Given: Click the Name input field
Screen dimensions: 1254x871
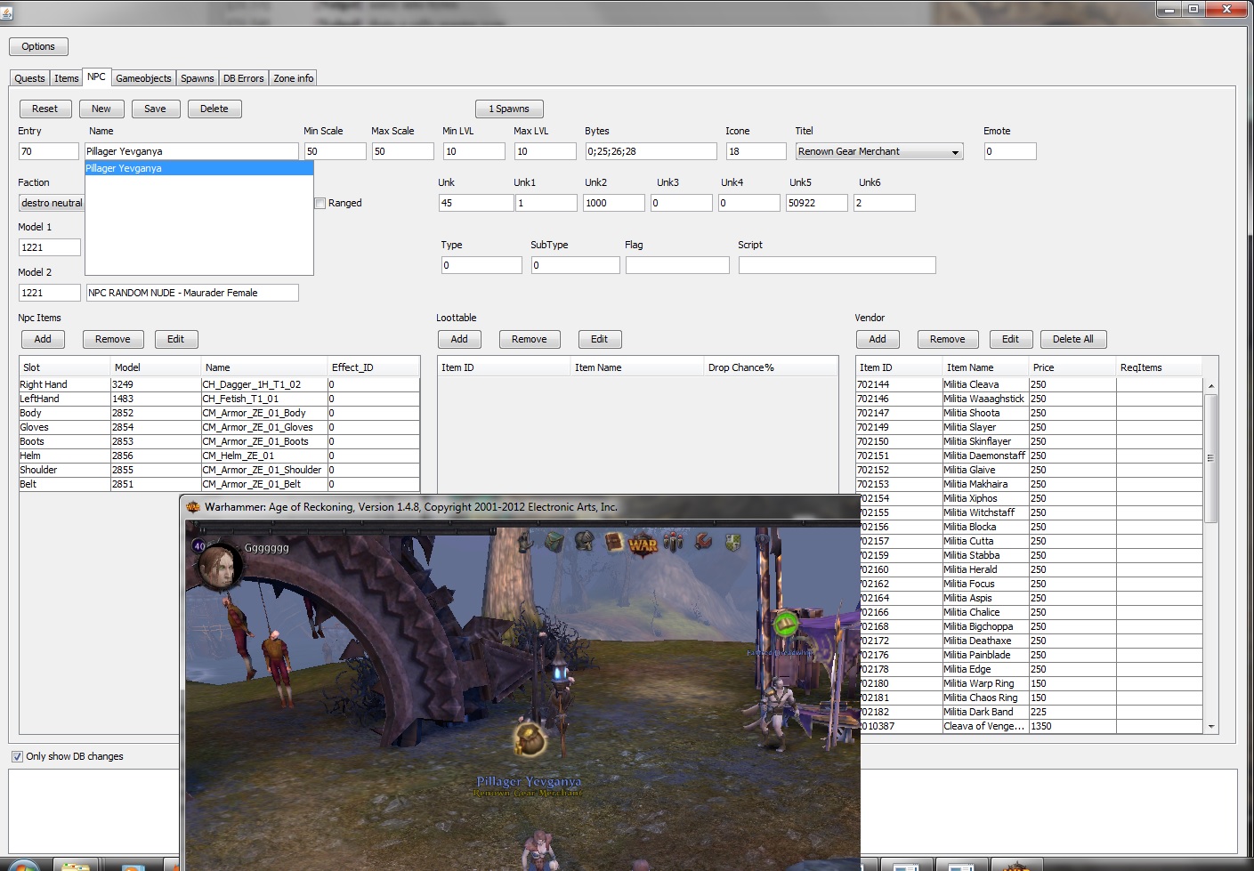Looking at the screenshot, I should pyautogui.click(x=191, y=151).
